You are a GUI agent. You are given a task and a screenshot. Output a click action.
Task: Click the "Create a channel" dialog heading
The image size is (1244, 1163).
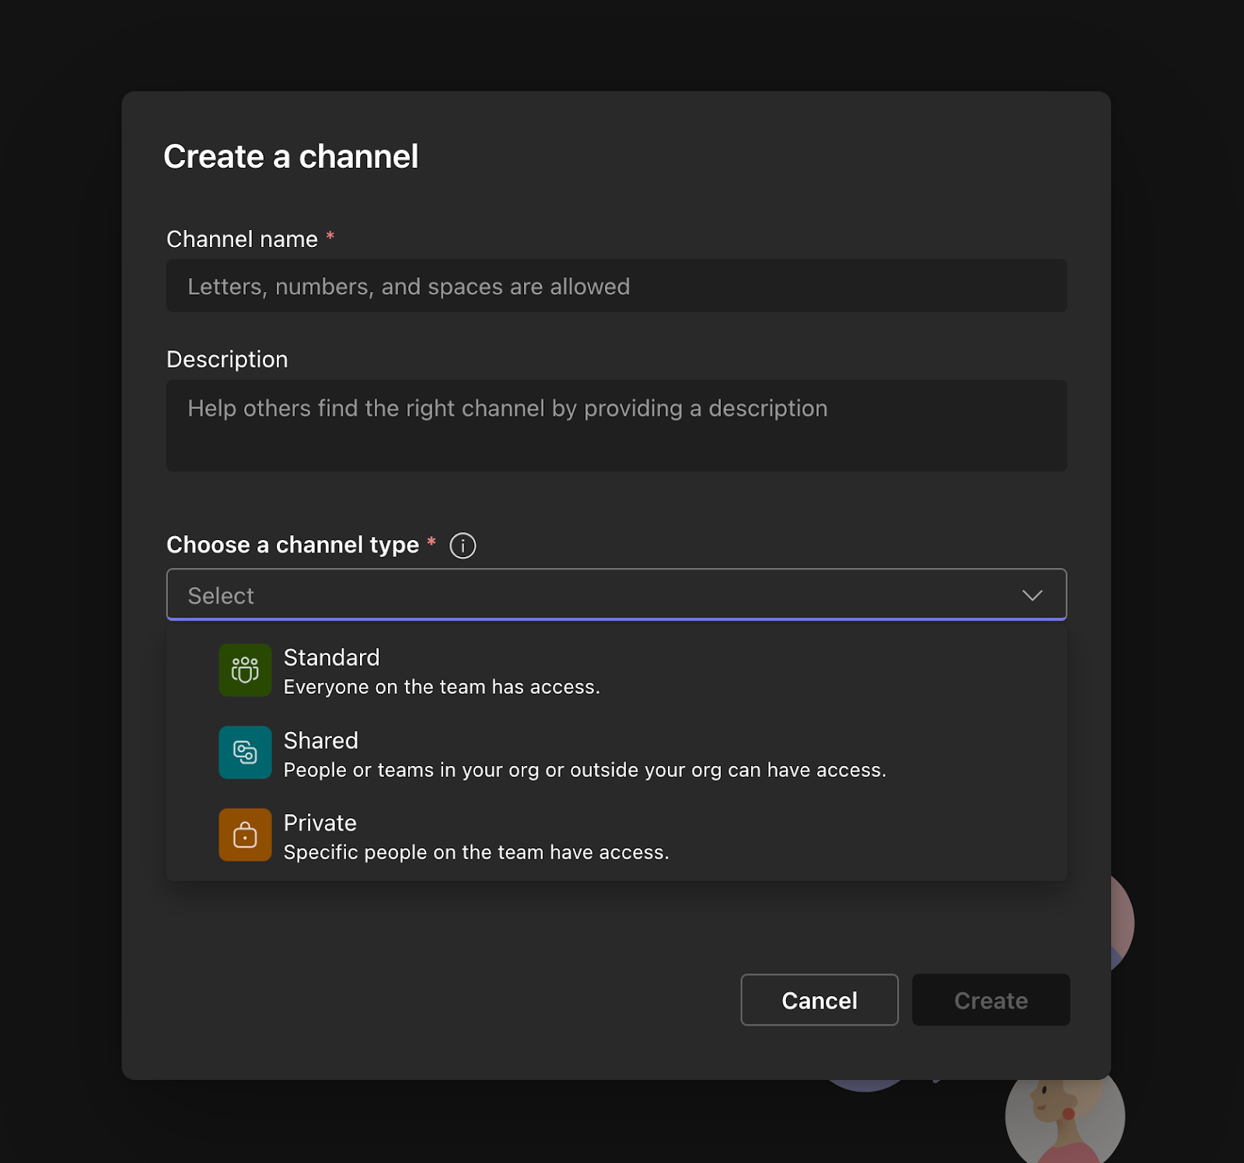291,157
